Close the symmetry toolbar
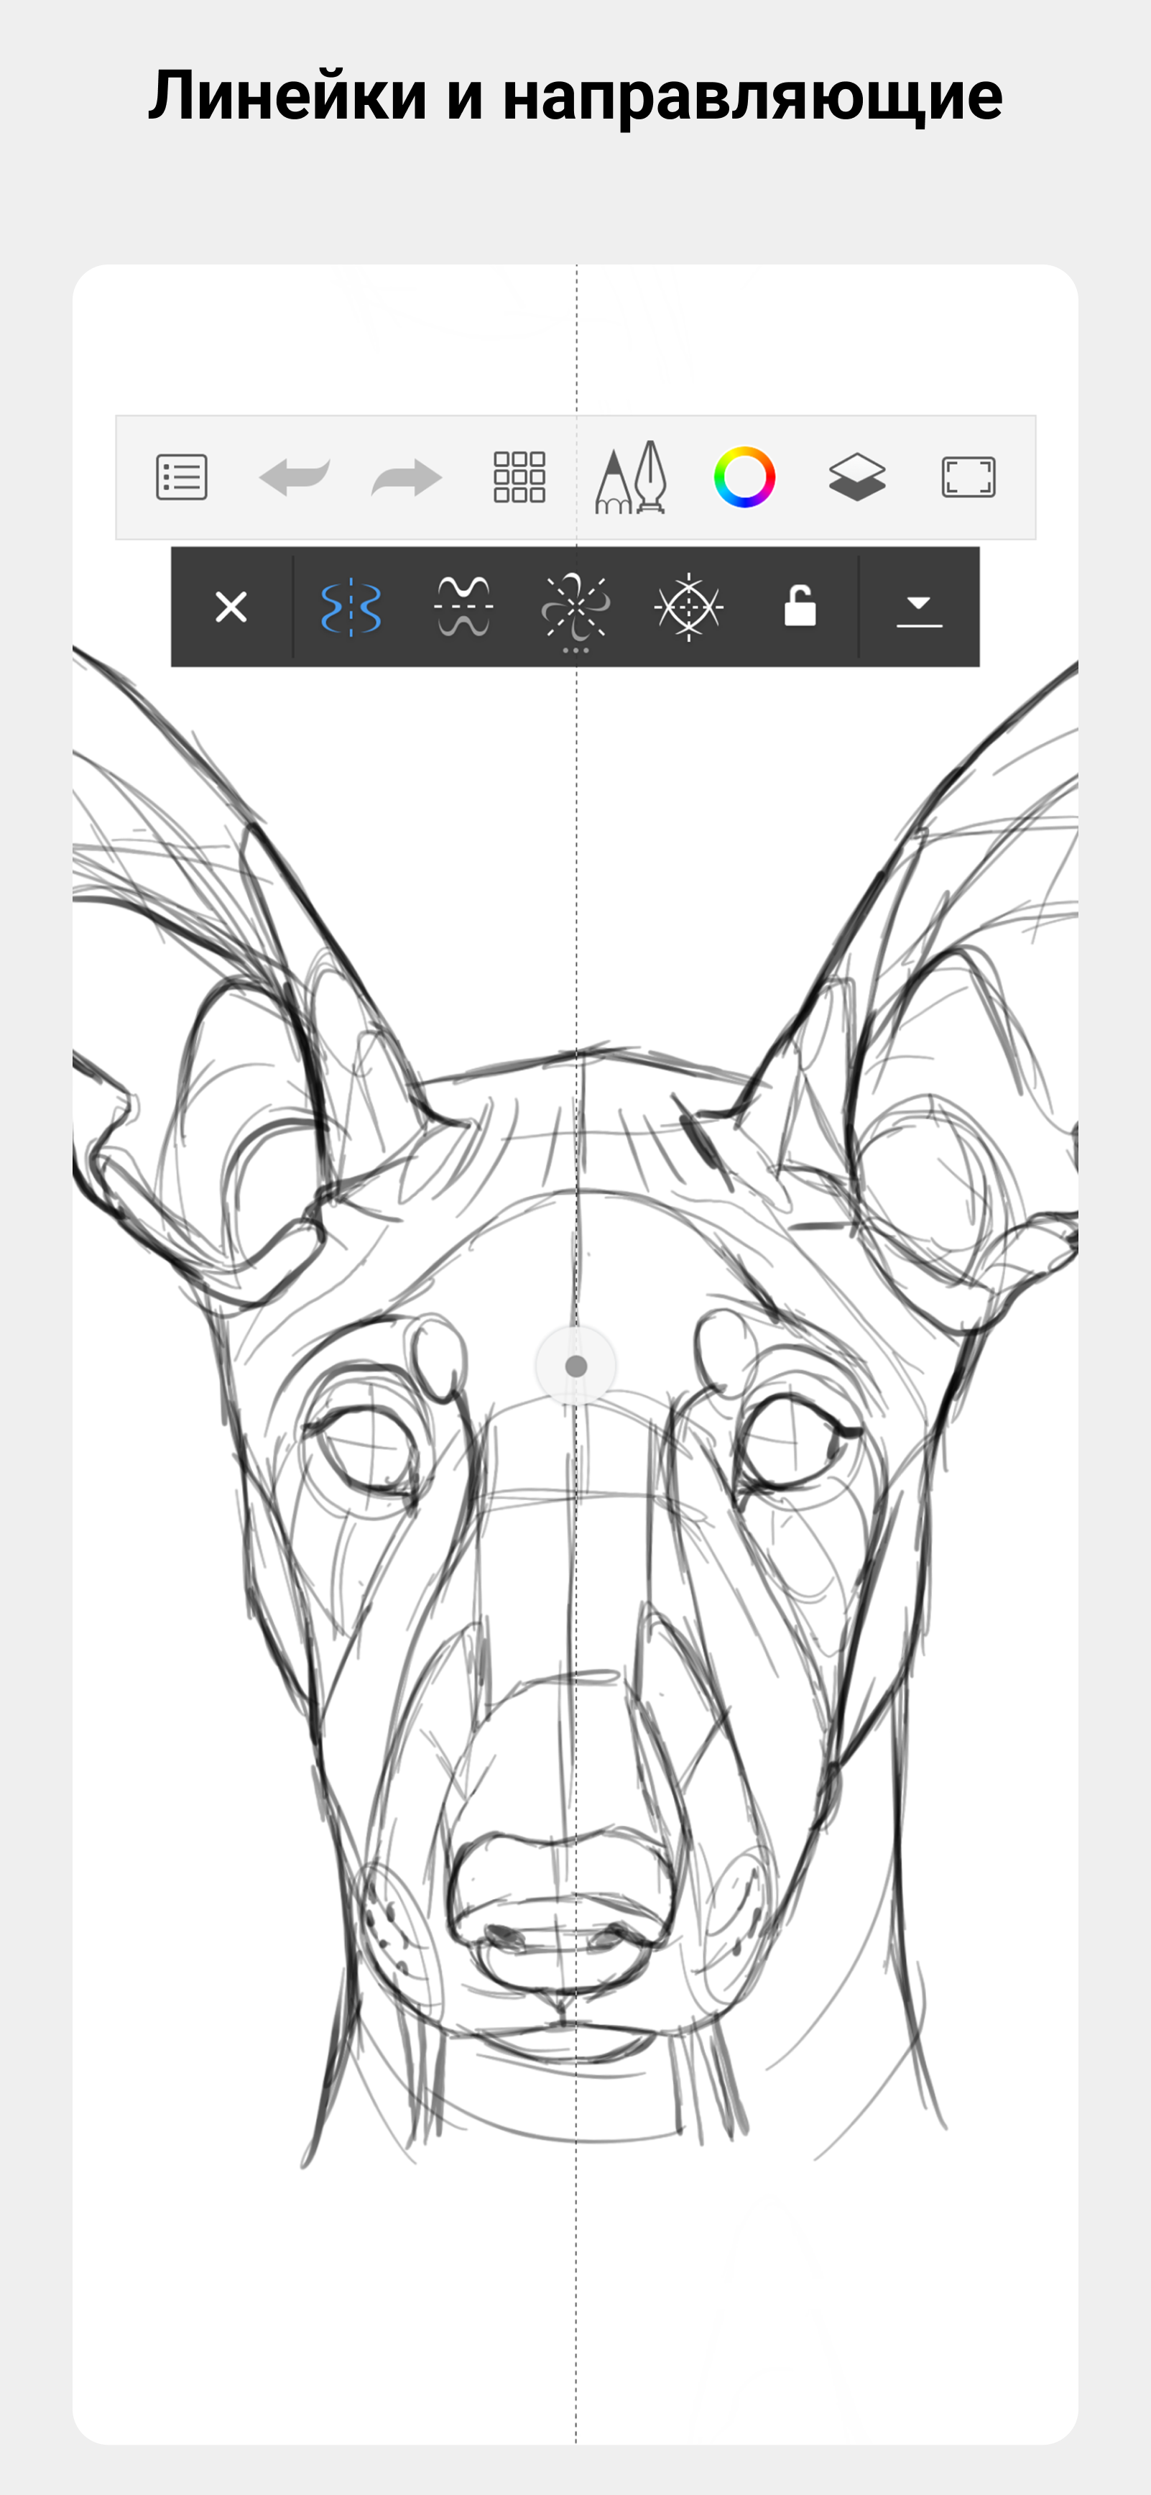 (231, 607)
